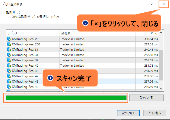
Task: Click Tradexfin Limited in the Real 250 row
Action: pos(72,44)
